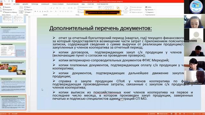The image size is (205, 115).
Task: Open the FOXIT READER PDF tab
Action: pyautogui.click(x=102, y=4)
